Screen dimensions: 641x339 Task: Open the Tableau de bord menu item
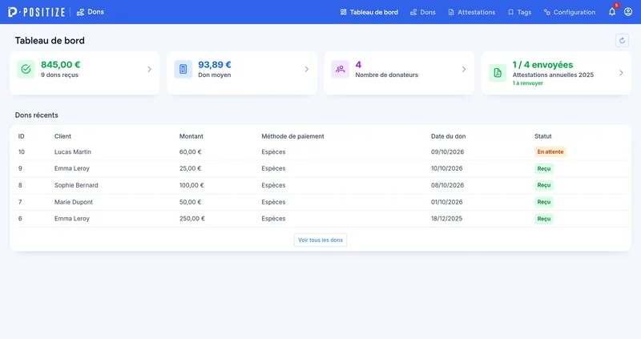(369, 12)
